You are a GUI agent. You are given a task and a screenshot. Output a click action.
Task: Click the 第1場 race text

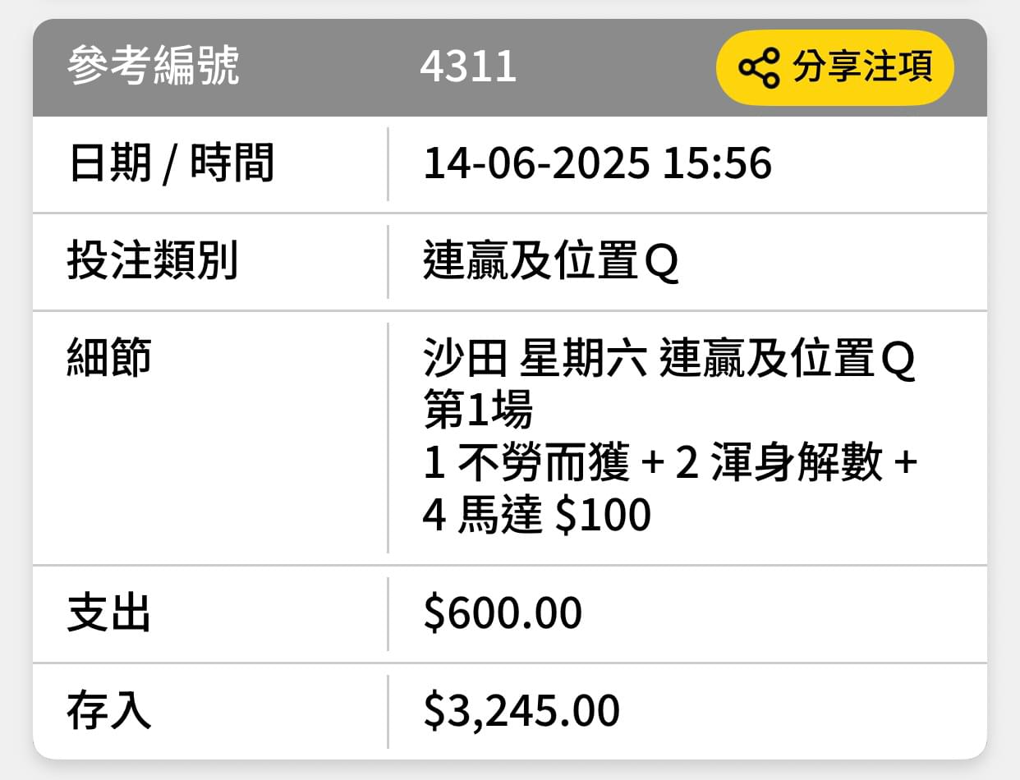tap(478, 411)
